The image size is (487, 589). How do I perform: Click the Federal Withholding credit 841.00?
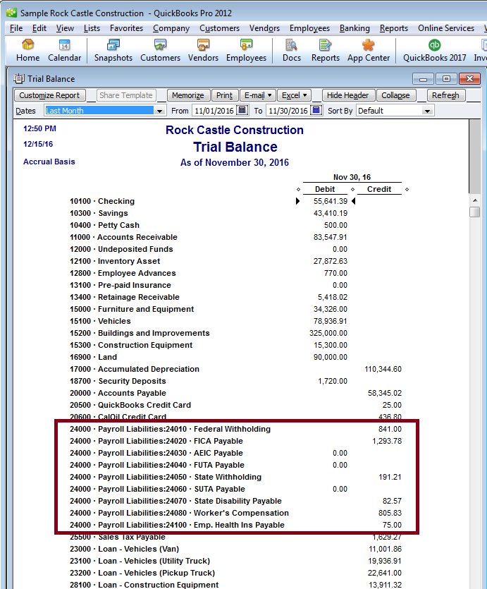390,429
